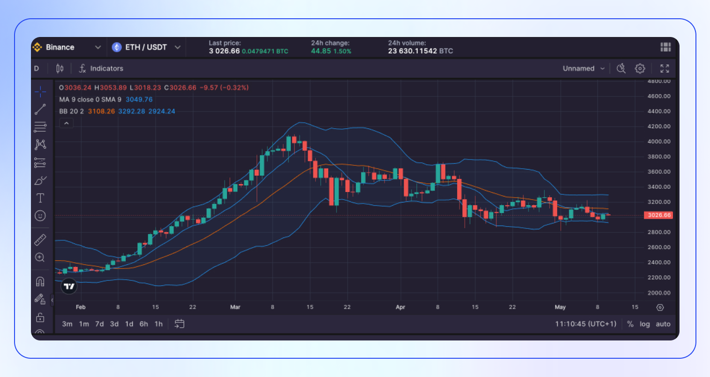Set the 6h date range

coord(144,324)
